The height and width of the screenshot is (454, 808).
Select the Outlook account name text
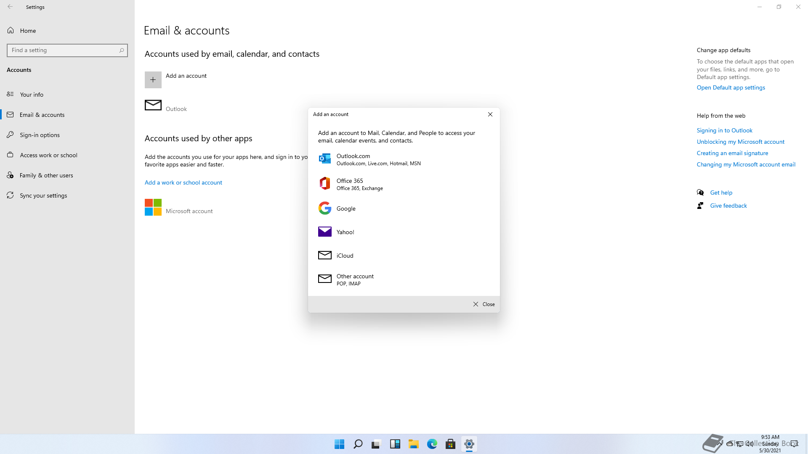[x=176, y=109]
